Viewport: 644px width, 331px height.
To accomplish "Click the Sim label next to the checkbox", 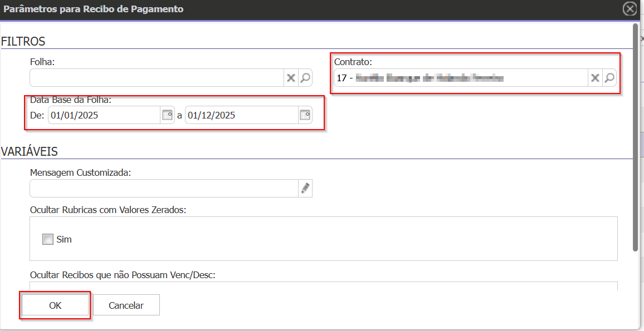I will (64, 240).
